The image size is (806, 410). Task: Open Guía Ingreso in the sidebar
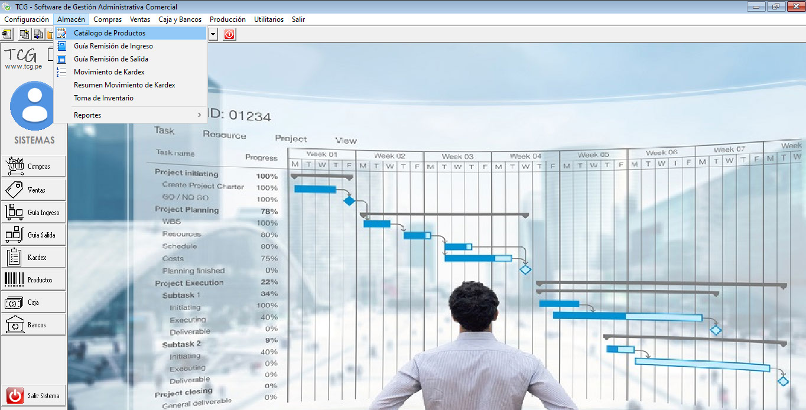33,212
